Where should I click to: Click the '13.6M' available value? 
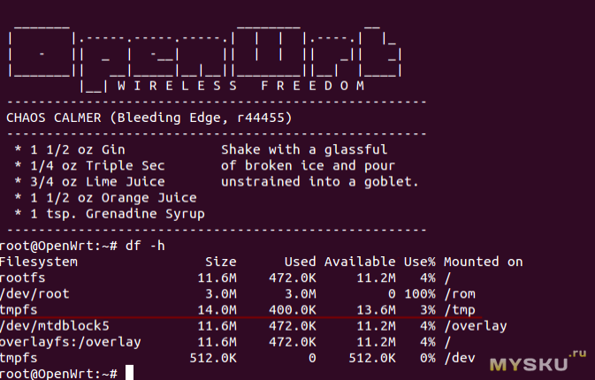point(376,310)
